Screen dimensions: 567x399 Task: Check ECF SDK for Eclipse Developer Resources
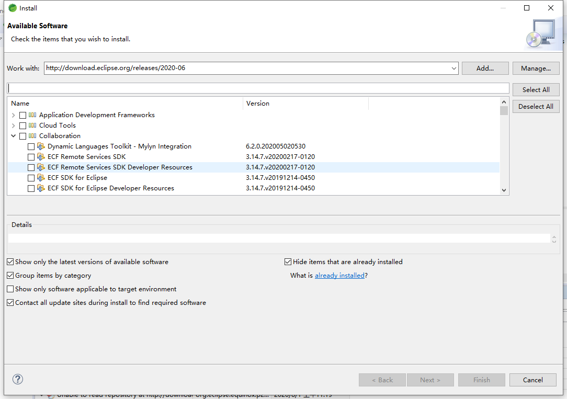[x=31, y=189]
